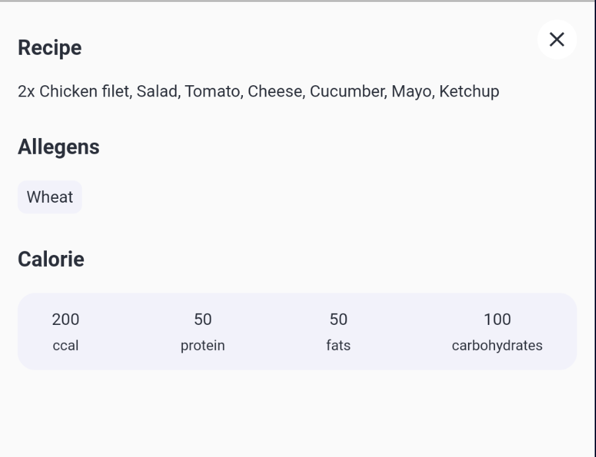Image resolution: width=596 pixels, height=457 pixels.
Task: Click the recipe ingredients text line
Action: pos(259,92)
